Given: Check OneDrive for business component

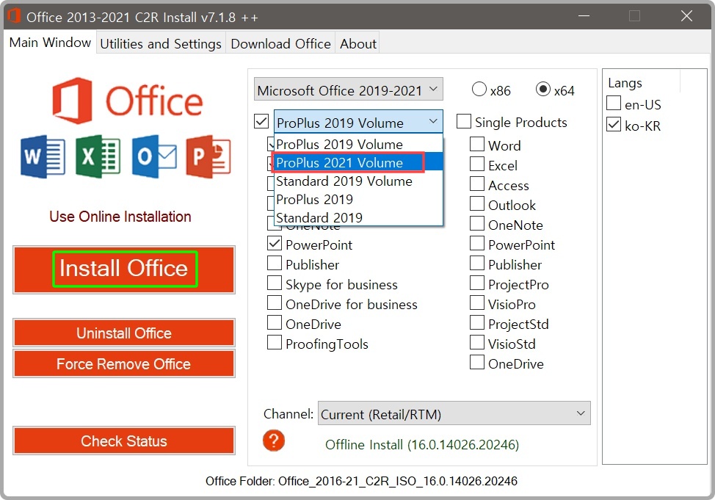Looking at the screenshot, I should [275, 303].
